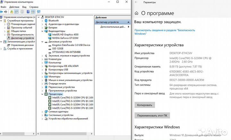This screenshot has width=231, height=140.
Task: Collapse the Дисковые устройства node
Action: [42, 42]
